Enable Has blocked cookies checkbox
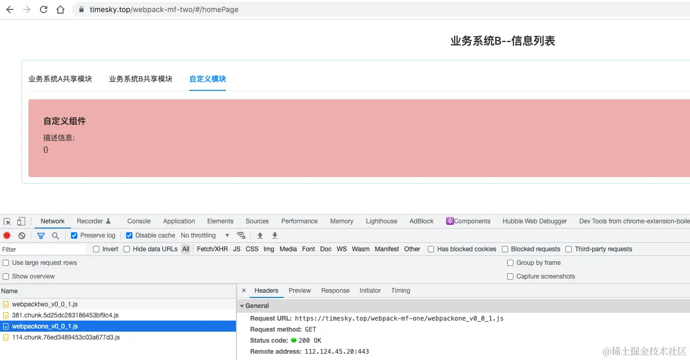 (431, 249)
